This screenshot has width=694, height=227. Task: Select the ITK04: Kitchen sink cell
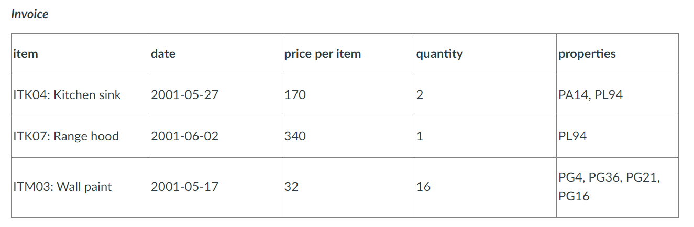click(x=80, y=95)
